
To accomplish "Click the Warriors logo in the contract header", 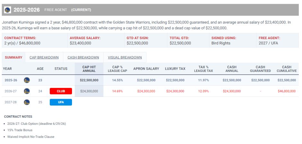I will pos(7,10).
